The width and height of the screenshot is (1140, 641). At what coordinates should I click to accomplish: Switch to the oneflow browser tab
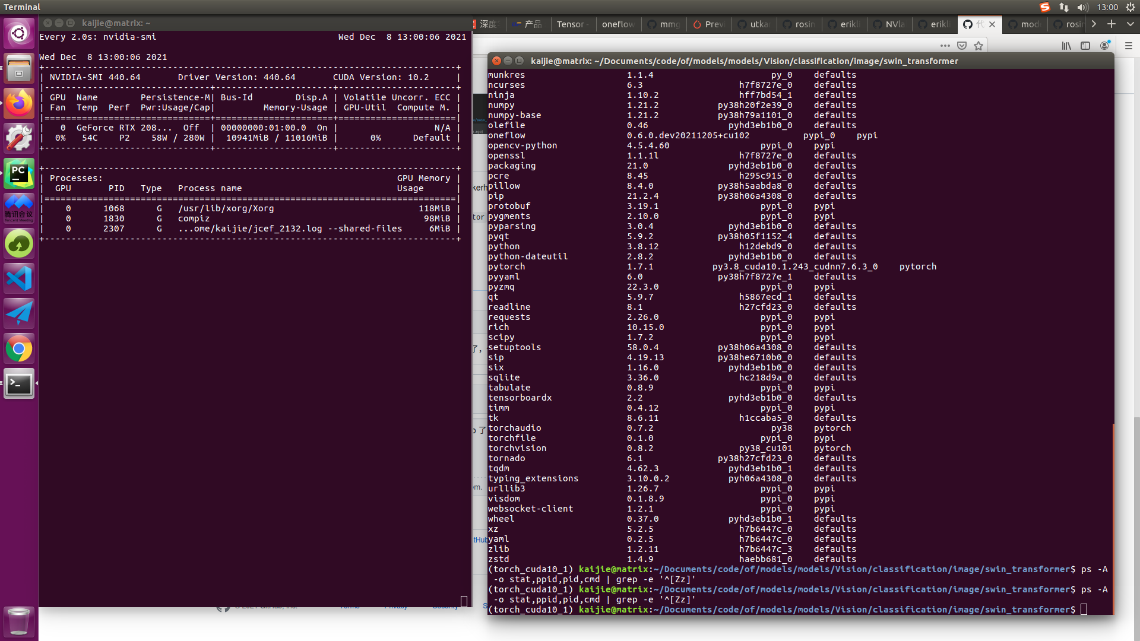(x=617, y=24)
